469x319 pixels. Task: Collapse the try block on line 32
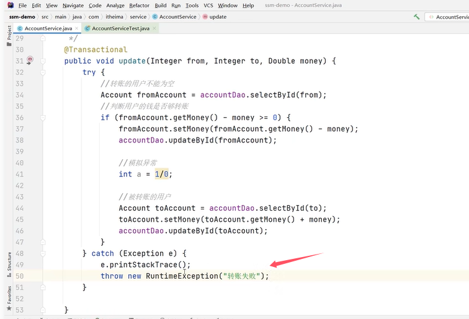pos(43,72)
